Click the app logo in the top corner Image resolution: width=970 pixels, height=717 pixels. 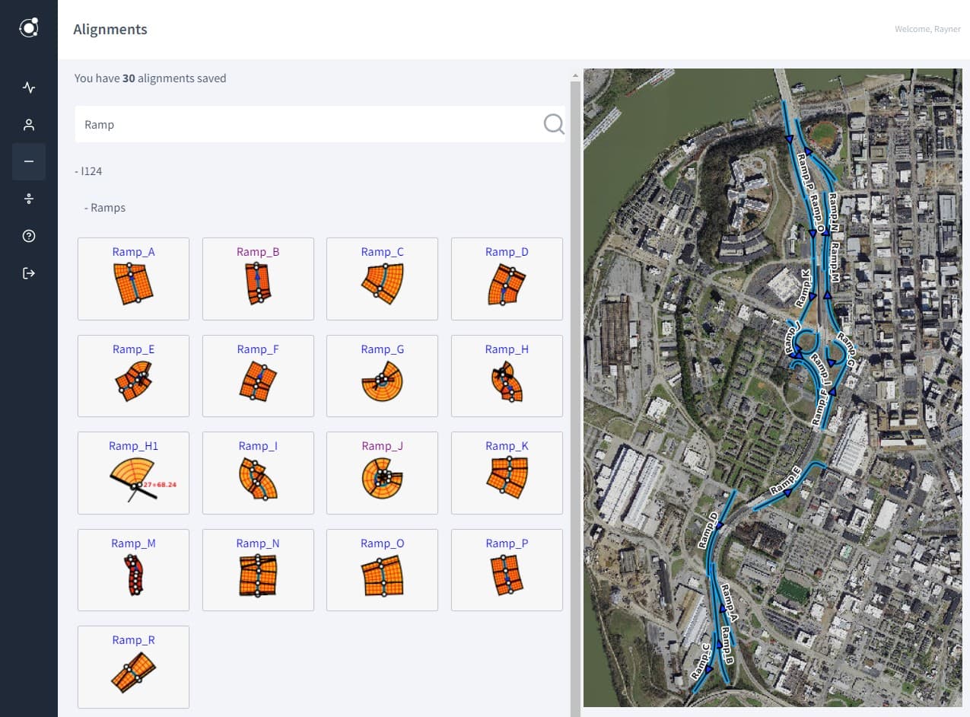(28, 27)
